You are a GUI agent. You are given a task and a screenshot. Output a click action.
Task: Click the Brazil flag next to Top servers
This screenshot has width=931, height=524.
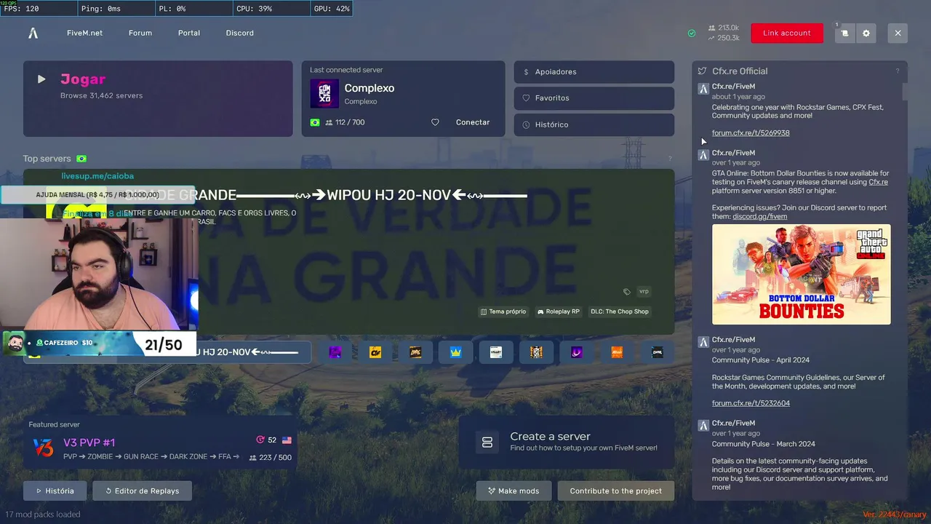pos(81,159)
